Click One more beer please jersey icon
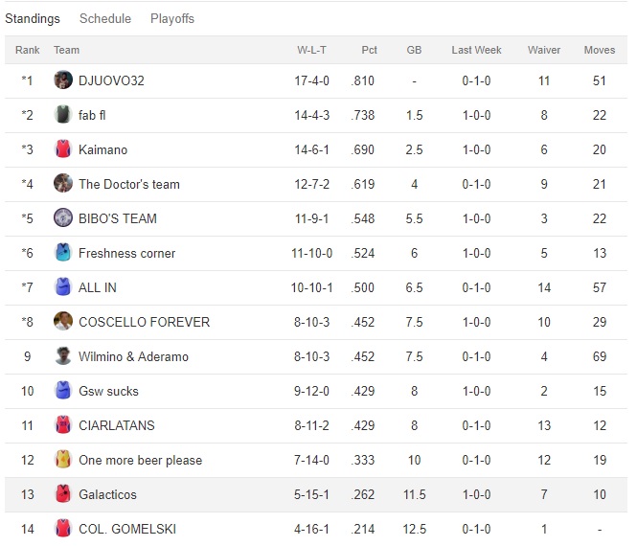 point(63,460)
